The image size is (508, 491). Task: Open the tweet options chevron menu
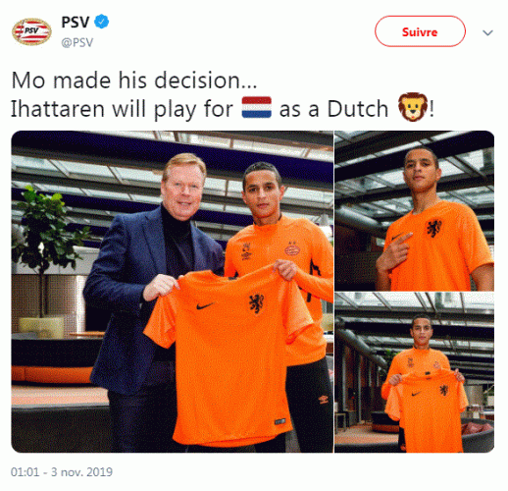487,32
